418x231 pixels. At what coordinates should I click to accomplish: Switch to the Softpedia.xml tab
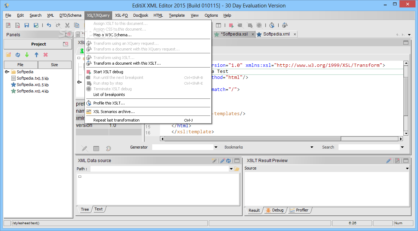[x=276, y=34]
